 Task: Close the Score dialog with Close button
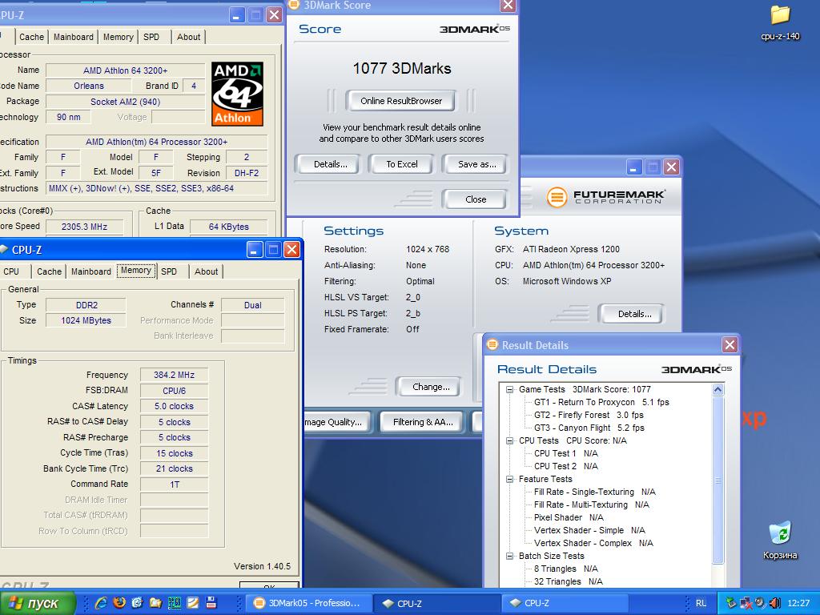point(476,199)
